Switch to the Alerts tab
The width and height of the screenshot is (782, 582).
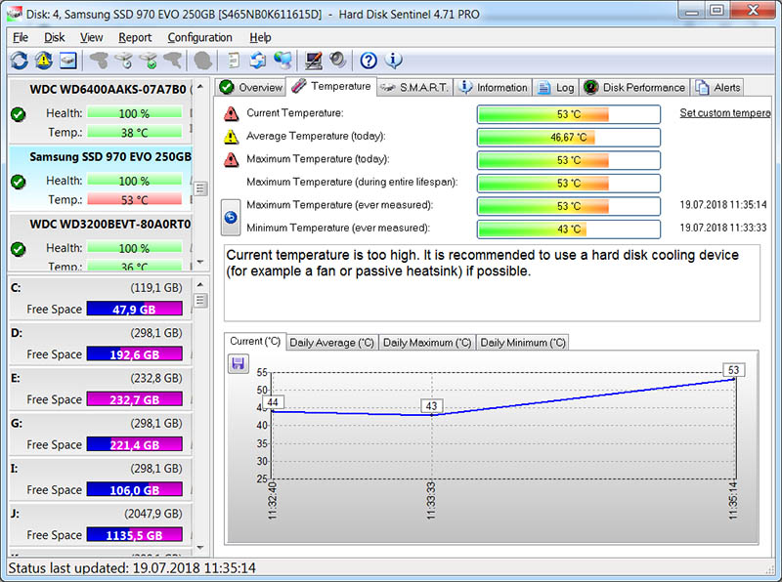[x=717, y=87]
